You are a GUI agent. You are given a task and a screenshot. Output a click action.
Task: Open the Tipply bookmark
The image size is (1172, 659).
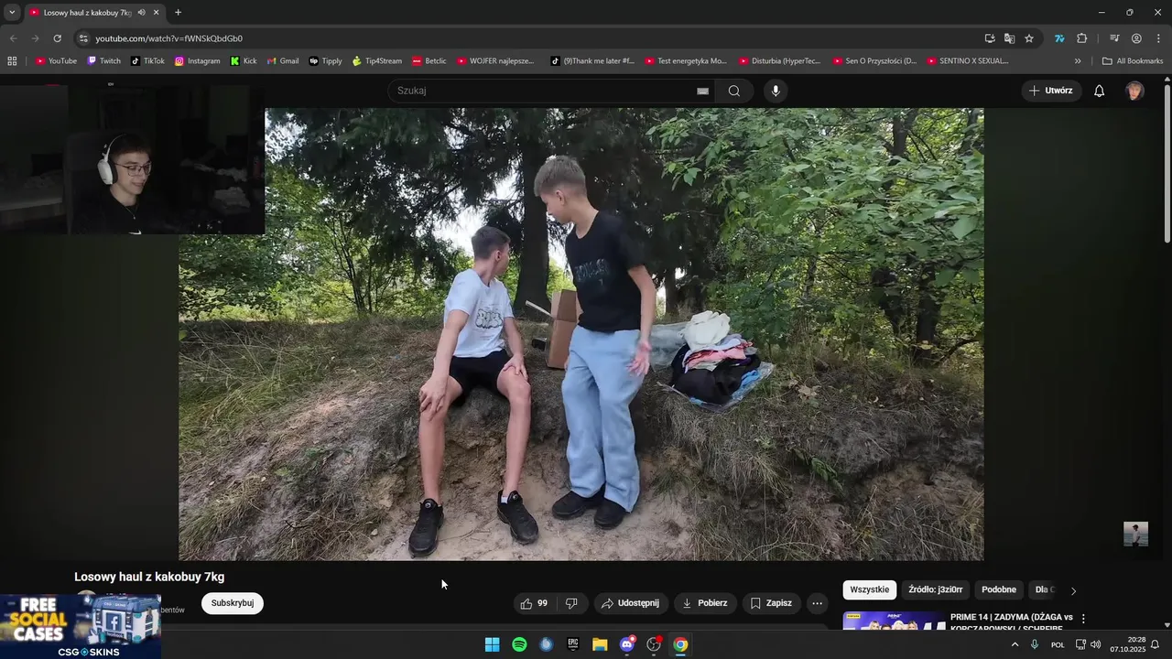click(x=325, y=61)
